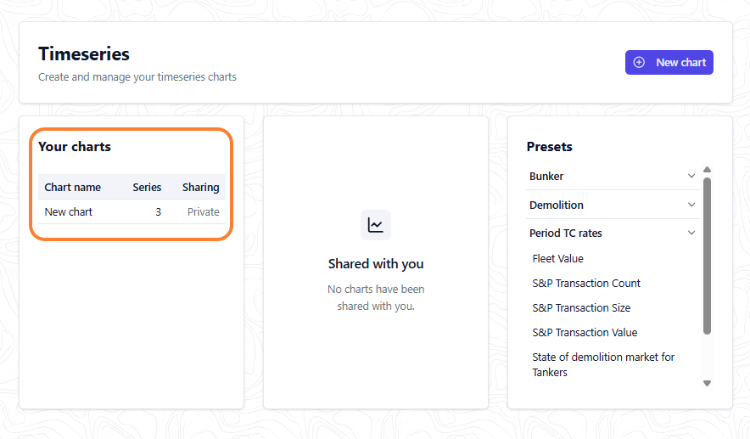The width and height of the screenshot is (750, 439).
Task: Click the Presets scrollbar up arrow
Action: 707,170
